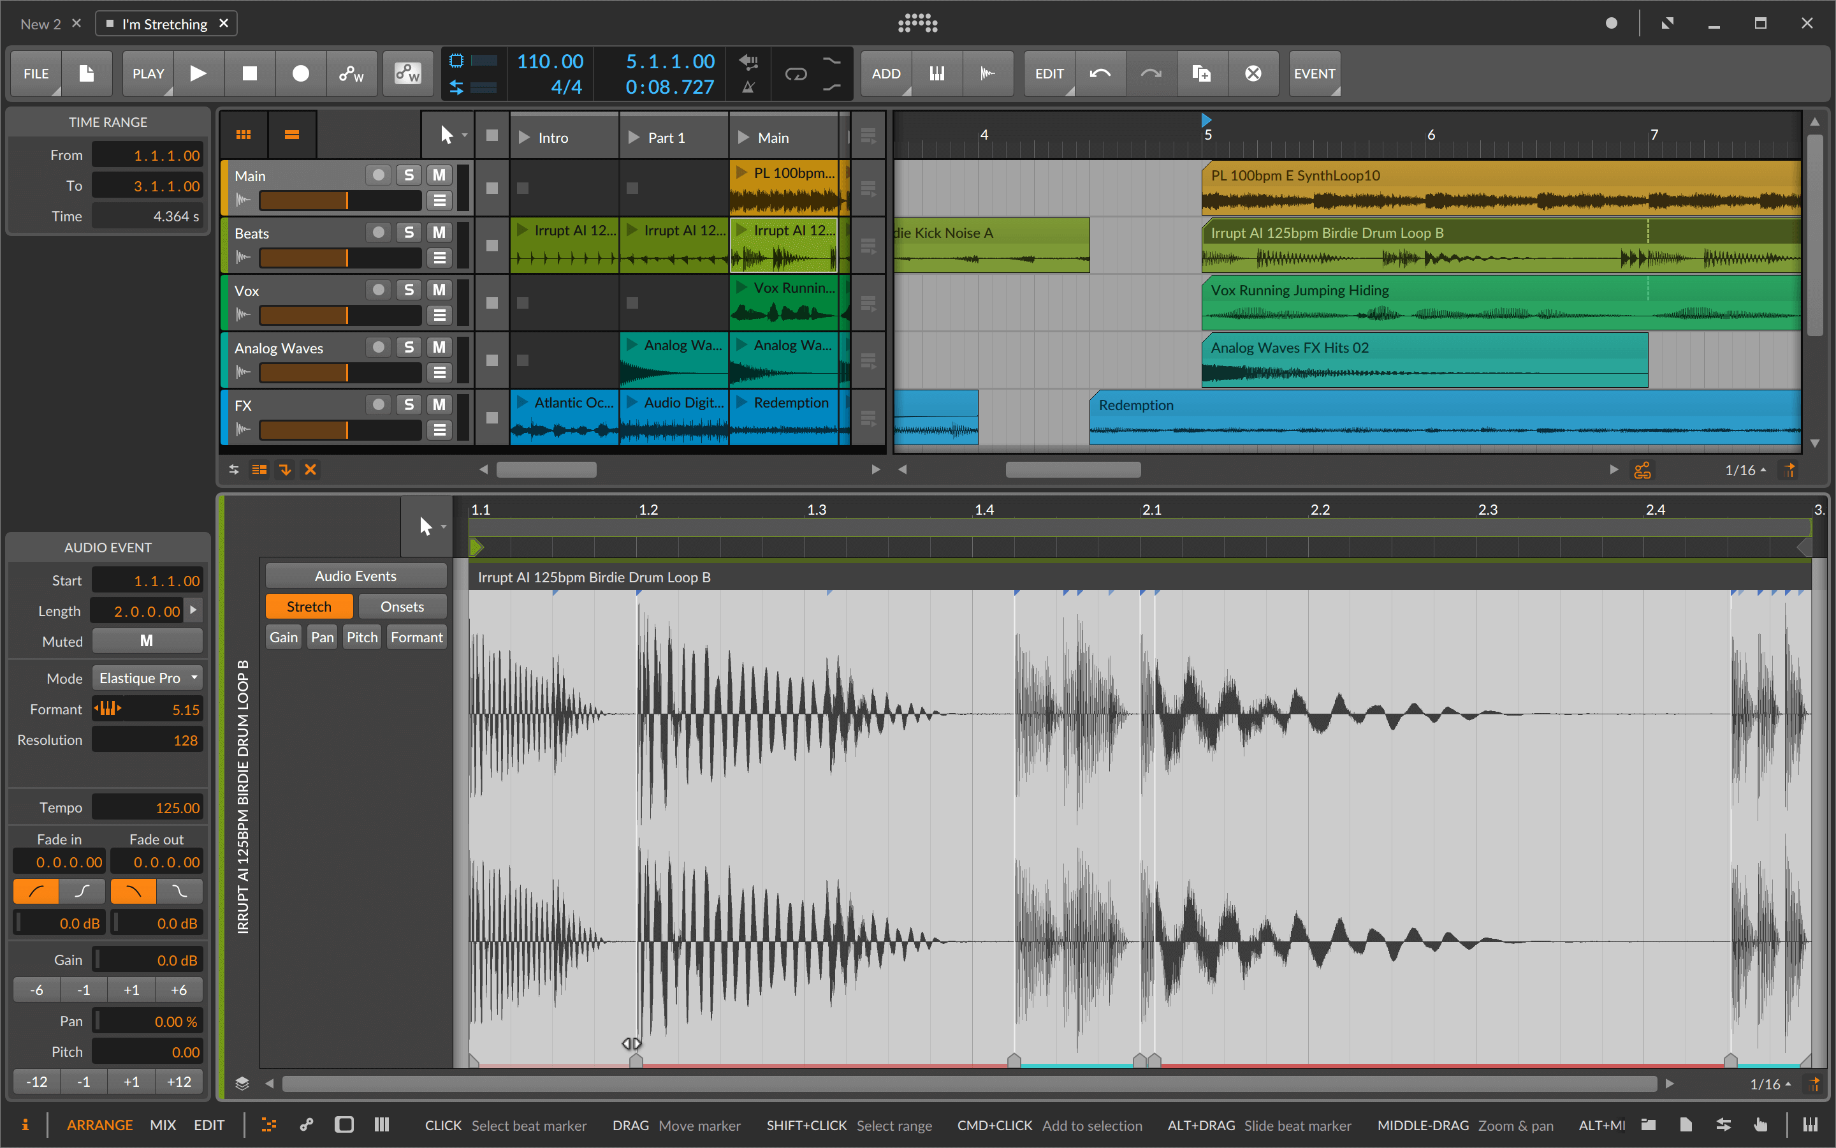Click the add instrument track icon
Viewport: 1836px width, 1148px height.
pos(937,73)
